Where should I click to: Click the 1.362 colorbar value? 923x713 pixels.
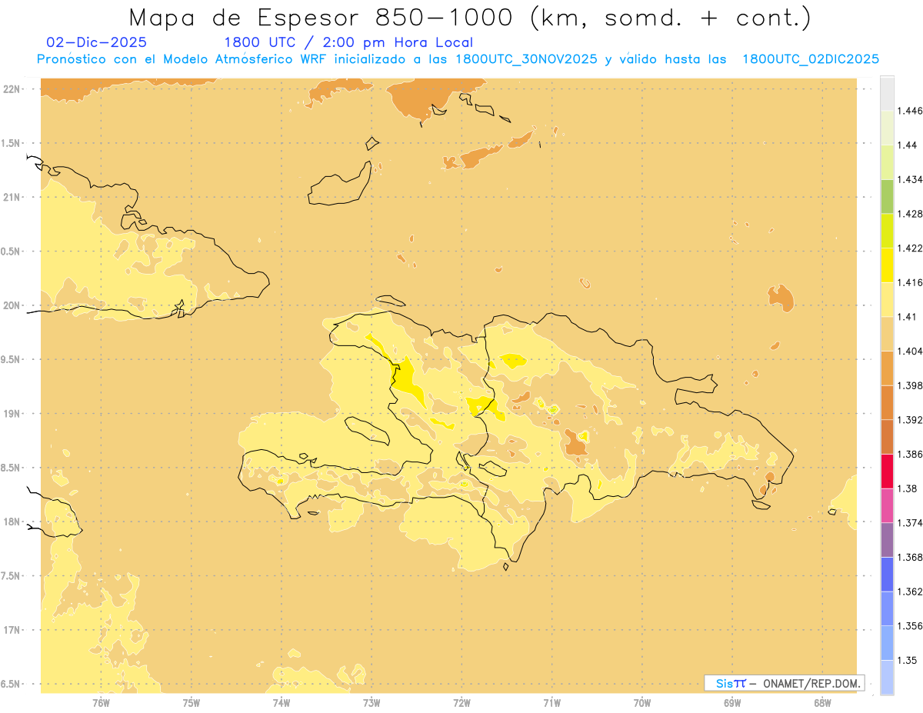click(910, 591)
